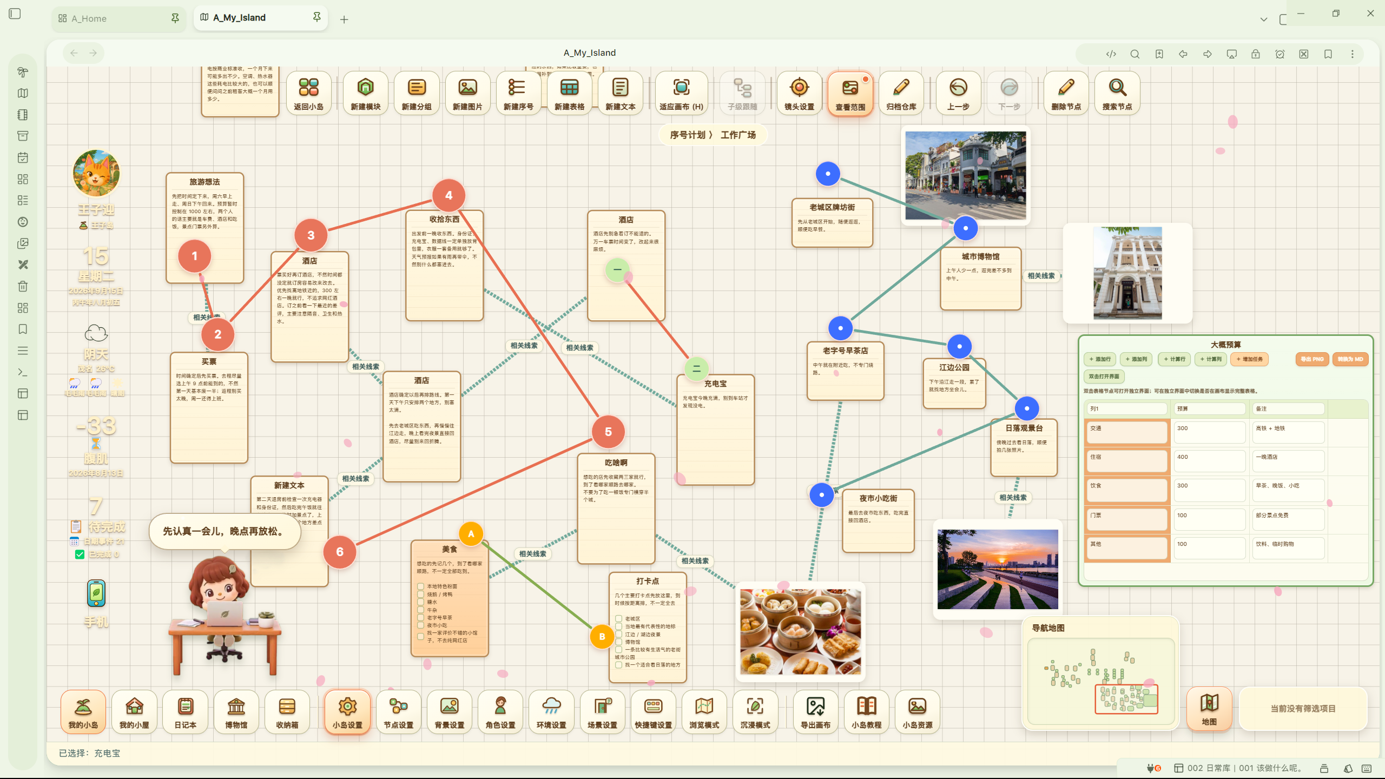Insert an image with 新建图片
Image resolution: width=1385 pixels, height=779 pixels.
pos(467,93)
